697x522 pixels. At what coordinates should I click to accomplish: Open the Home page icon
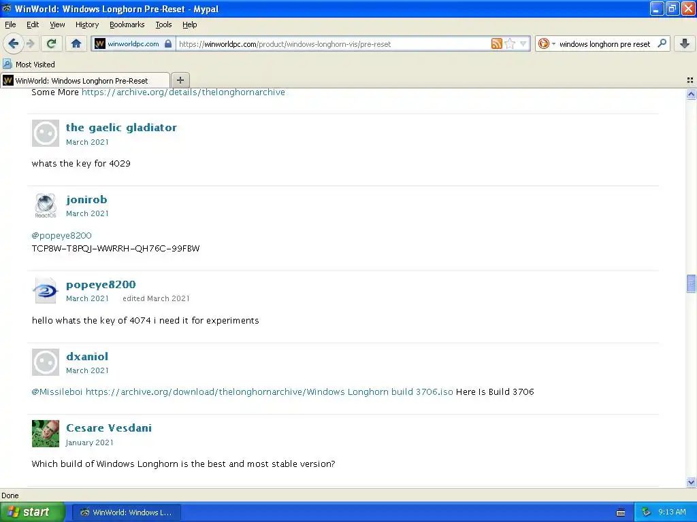pos(76,43)
